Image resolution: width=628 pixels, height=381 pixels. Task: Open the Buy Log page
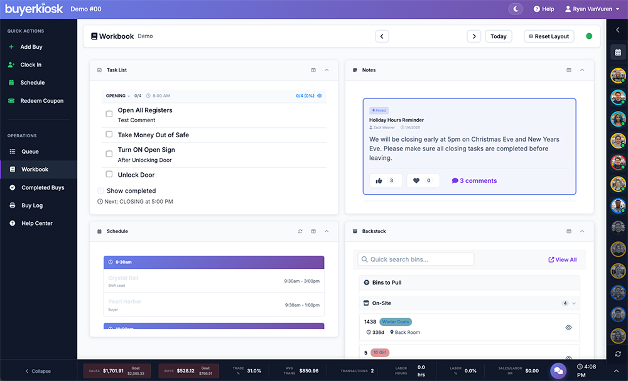click(33, 205)
